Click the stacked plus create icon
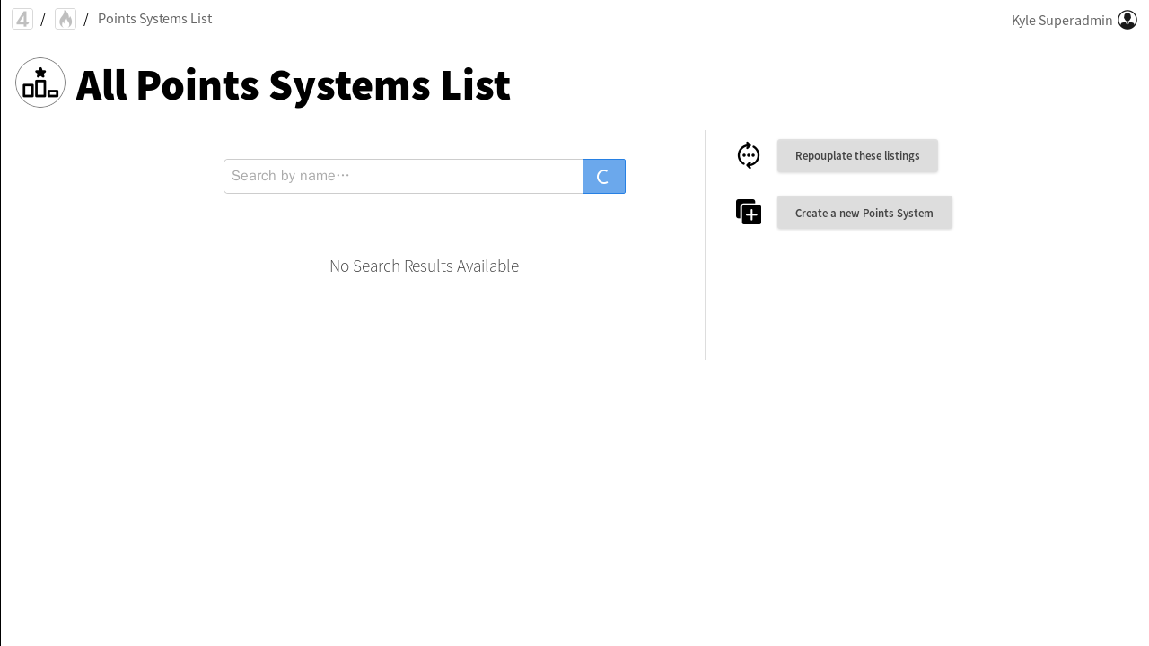Image resolution: width=1149 pixels, height=646 pixels. coord(749,212)
